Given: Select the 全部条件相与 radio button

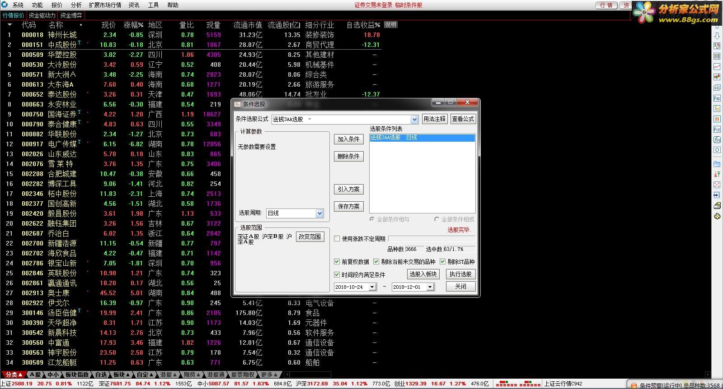Looking at the screenshot, I should pos(372,219).
